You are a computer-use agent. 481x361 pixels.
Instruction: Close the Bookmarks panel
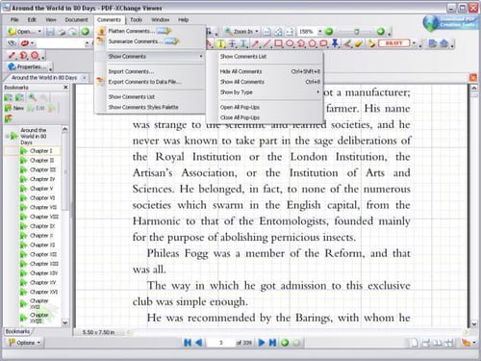pos(65,88)
